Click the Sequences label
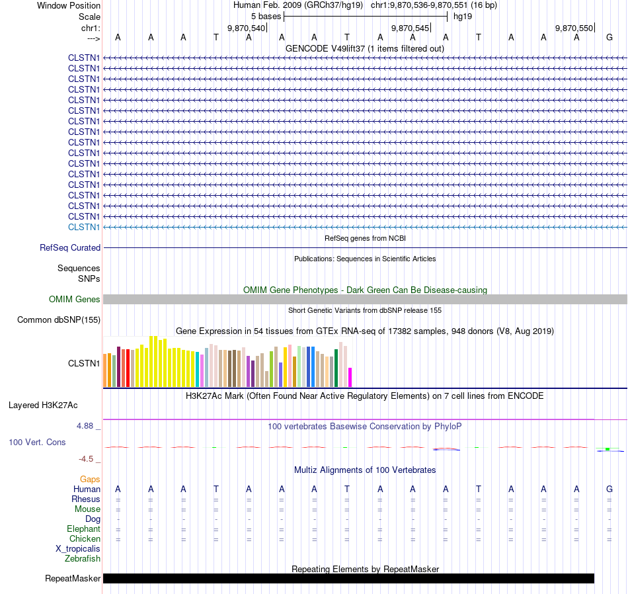628x594 pixels. (x=79, y=268)
